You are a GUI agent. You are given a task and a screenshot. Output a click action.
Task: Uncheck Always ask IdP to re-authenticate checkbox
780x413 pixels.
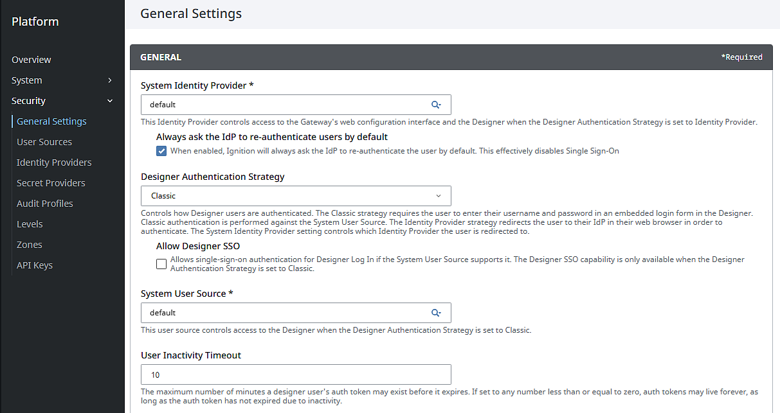(x=161, y=152)
